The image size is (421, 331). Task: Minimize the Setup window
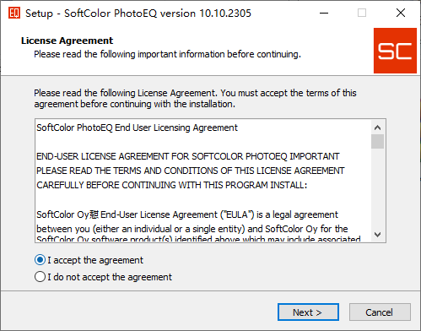[x=324, y=13]
